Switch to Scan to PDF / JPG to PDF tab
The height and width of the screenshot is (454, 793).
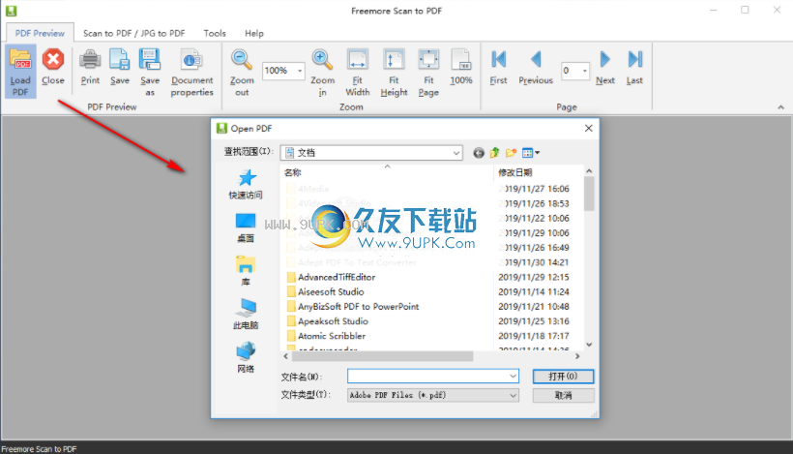click(x=134, y=33)
